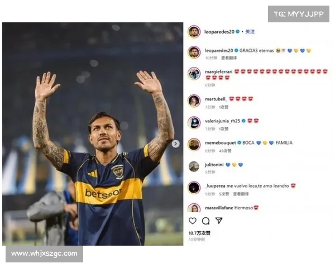The height and width of the screenshot is (268, 335).
Task: View 5次赞 likes on _luuperea comment
Action: point(224,194)
